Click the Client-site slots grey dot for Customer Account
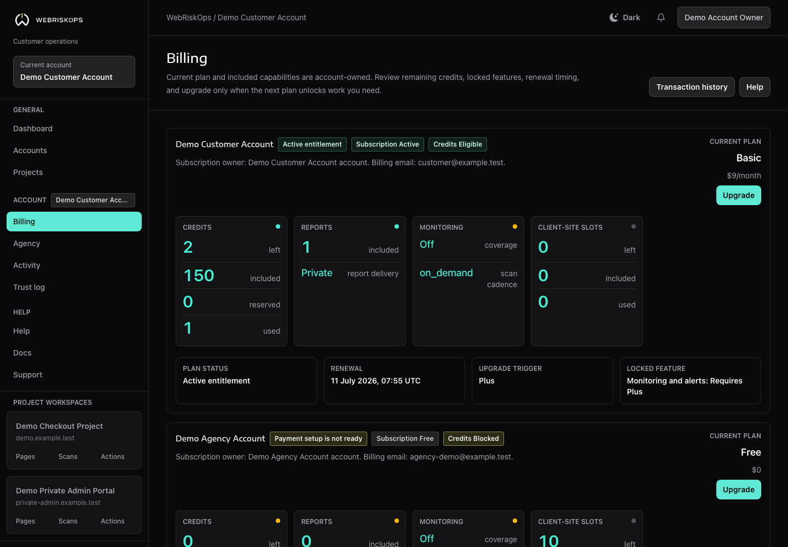The height and width of the screenshot is (547, 788). coord(634,226)
